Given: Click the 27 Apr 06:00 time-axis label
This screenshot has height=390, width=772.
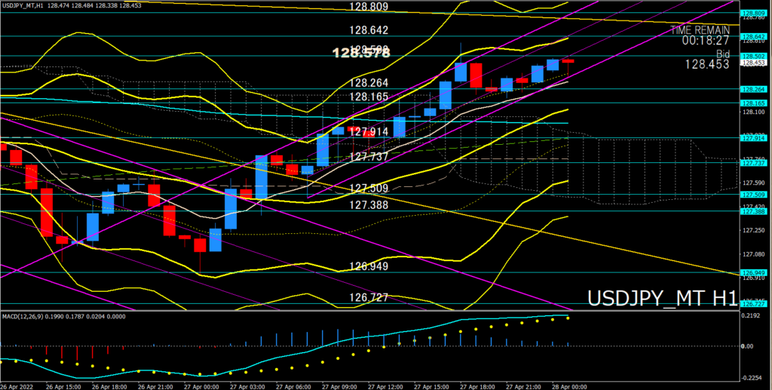Looking at the screenshot, I should (292, 386).
